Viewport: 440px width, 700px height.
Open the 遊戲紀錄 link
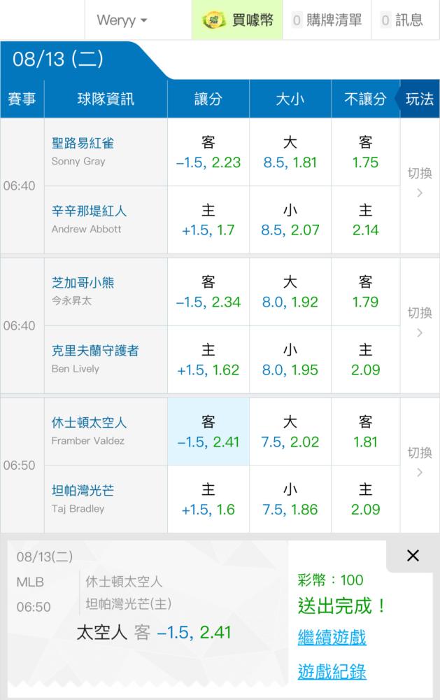tap(332, 671)
